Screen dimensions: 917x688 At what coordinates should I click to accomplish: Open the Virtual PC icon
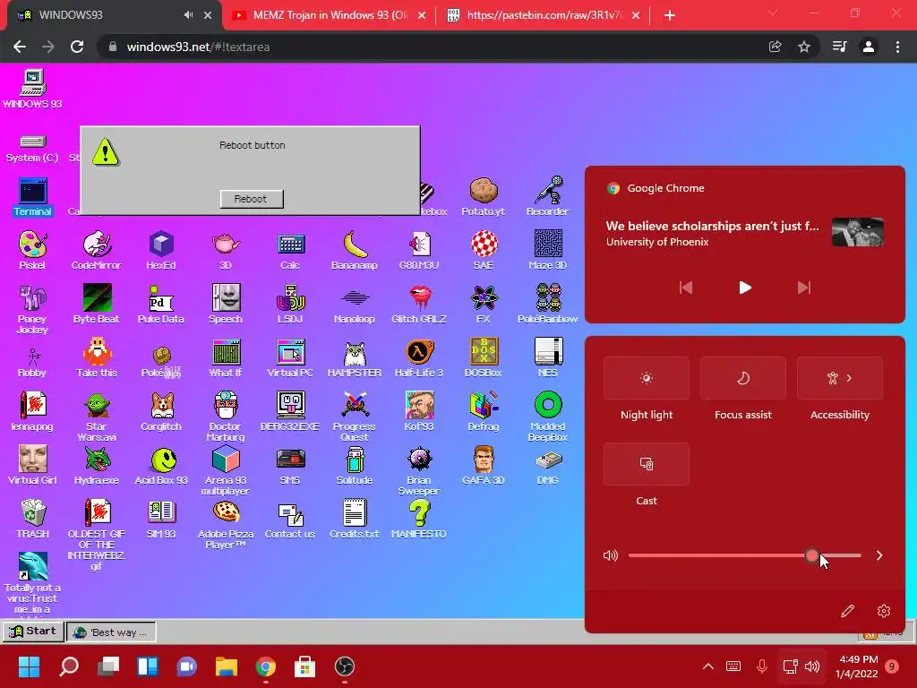pyautogui.click(x=290, y=357)
